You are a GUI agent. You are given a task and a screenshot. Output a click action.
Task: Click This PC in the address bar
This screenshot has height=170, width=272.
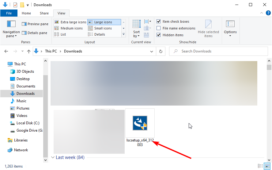coord(51,51)
